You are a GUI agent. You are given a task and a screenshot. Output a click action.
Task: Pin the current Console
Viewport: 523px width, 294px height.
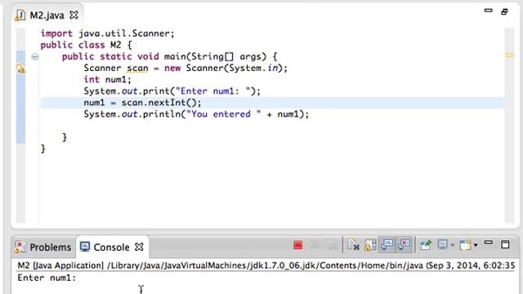point(426,245)
